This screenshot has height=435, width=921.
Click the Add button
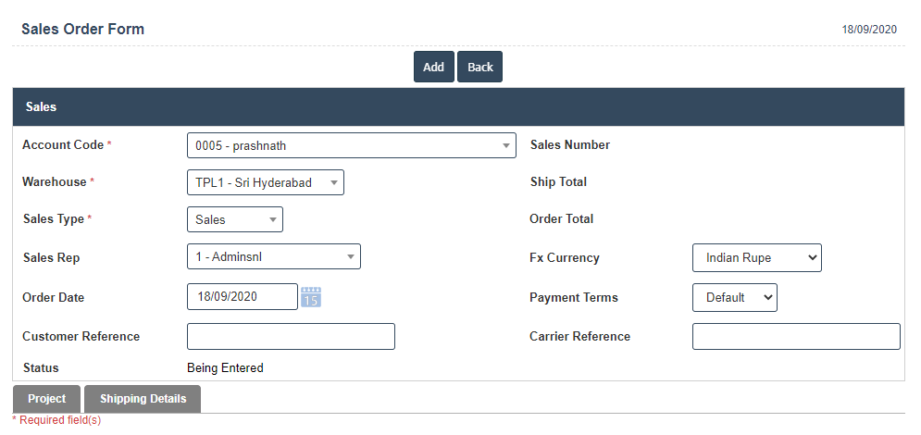tap(433, 68)
